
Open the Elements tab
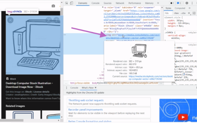point(82,3)
